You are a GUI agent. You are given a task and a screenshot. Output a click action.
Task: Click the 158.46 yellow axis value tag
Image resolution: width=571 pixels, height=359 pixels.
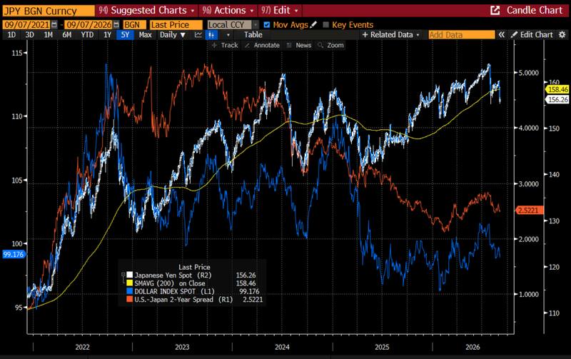[x=557, y=89]
